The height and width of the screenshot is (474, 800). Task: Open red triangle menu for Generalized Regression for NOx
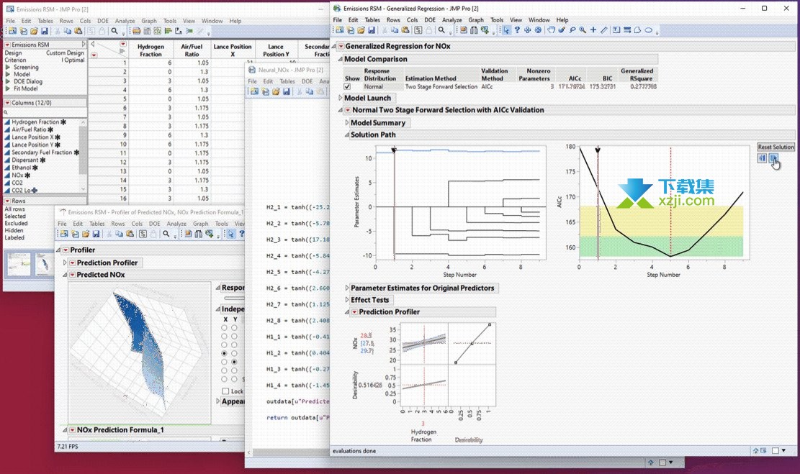pos(341,46)
